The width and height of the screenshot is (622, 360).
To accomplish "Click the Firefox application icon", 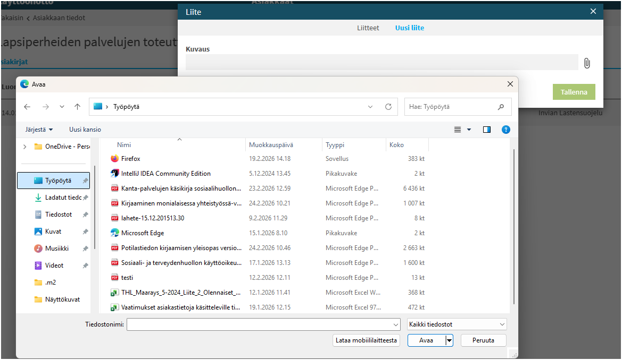I will 114,158.
